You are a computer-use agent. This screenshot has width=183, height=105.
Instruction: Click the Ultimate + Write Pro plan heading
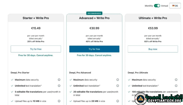(x=153, y=18)
